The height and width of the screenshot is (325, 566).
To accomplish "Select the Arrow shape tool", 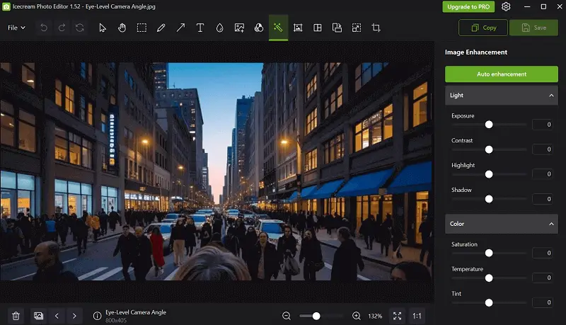I will coord(180,28).
